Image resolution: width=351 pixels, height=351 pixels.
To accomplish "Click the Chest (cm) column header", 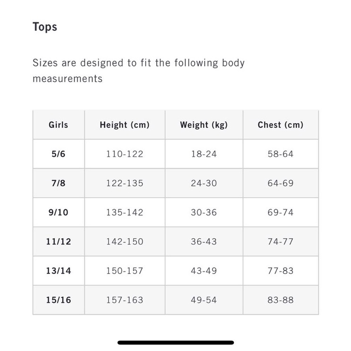I will pyautogui.click(x=281, y=125).
